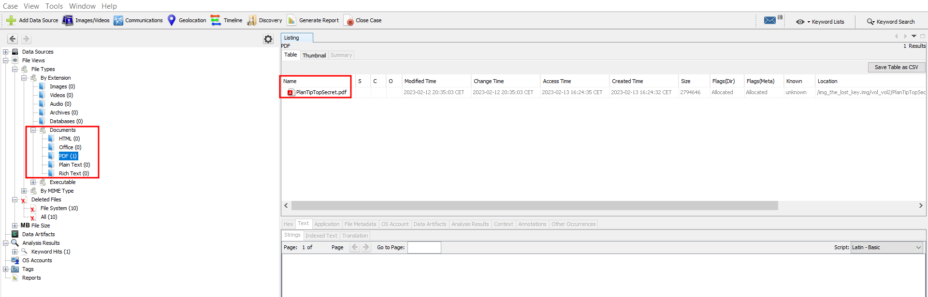928x297 pixels.
Task: Sort by the Modified Time column
Action: pos(436,81)
